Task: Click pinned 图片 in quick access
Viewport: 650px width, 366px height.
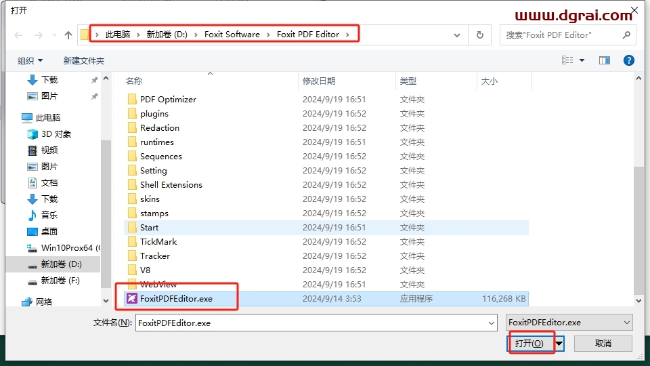Action: point(49,96)
